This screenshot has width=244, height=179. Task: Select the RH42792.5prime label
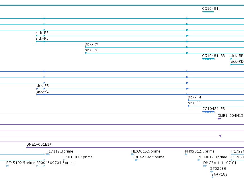(149, 157)
